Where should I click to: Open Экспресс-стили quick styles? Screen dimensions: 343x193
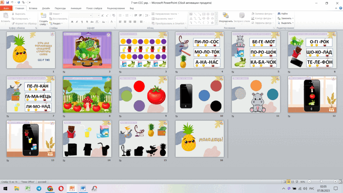point(242,18)
